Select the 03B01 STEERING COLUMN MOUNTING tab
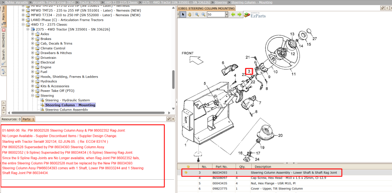Image resolution: width=392 pixels, height=193 pixels. 206,8
